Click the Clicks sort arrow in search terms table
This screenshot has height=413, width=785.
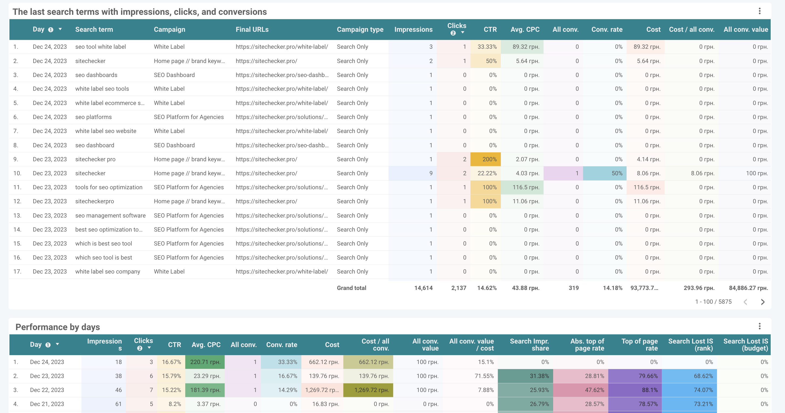pos(463,33)
